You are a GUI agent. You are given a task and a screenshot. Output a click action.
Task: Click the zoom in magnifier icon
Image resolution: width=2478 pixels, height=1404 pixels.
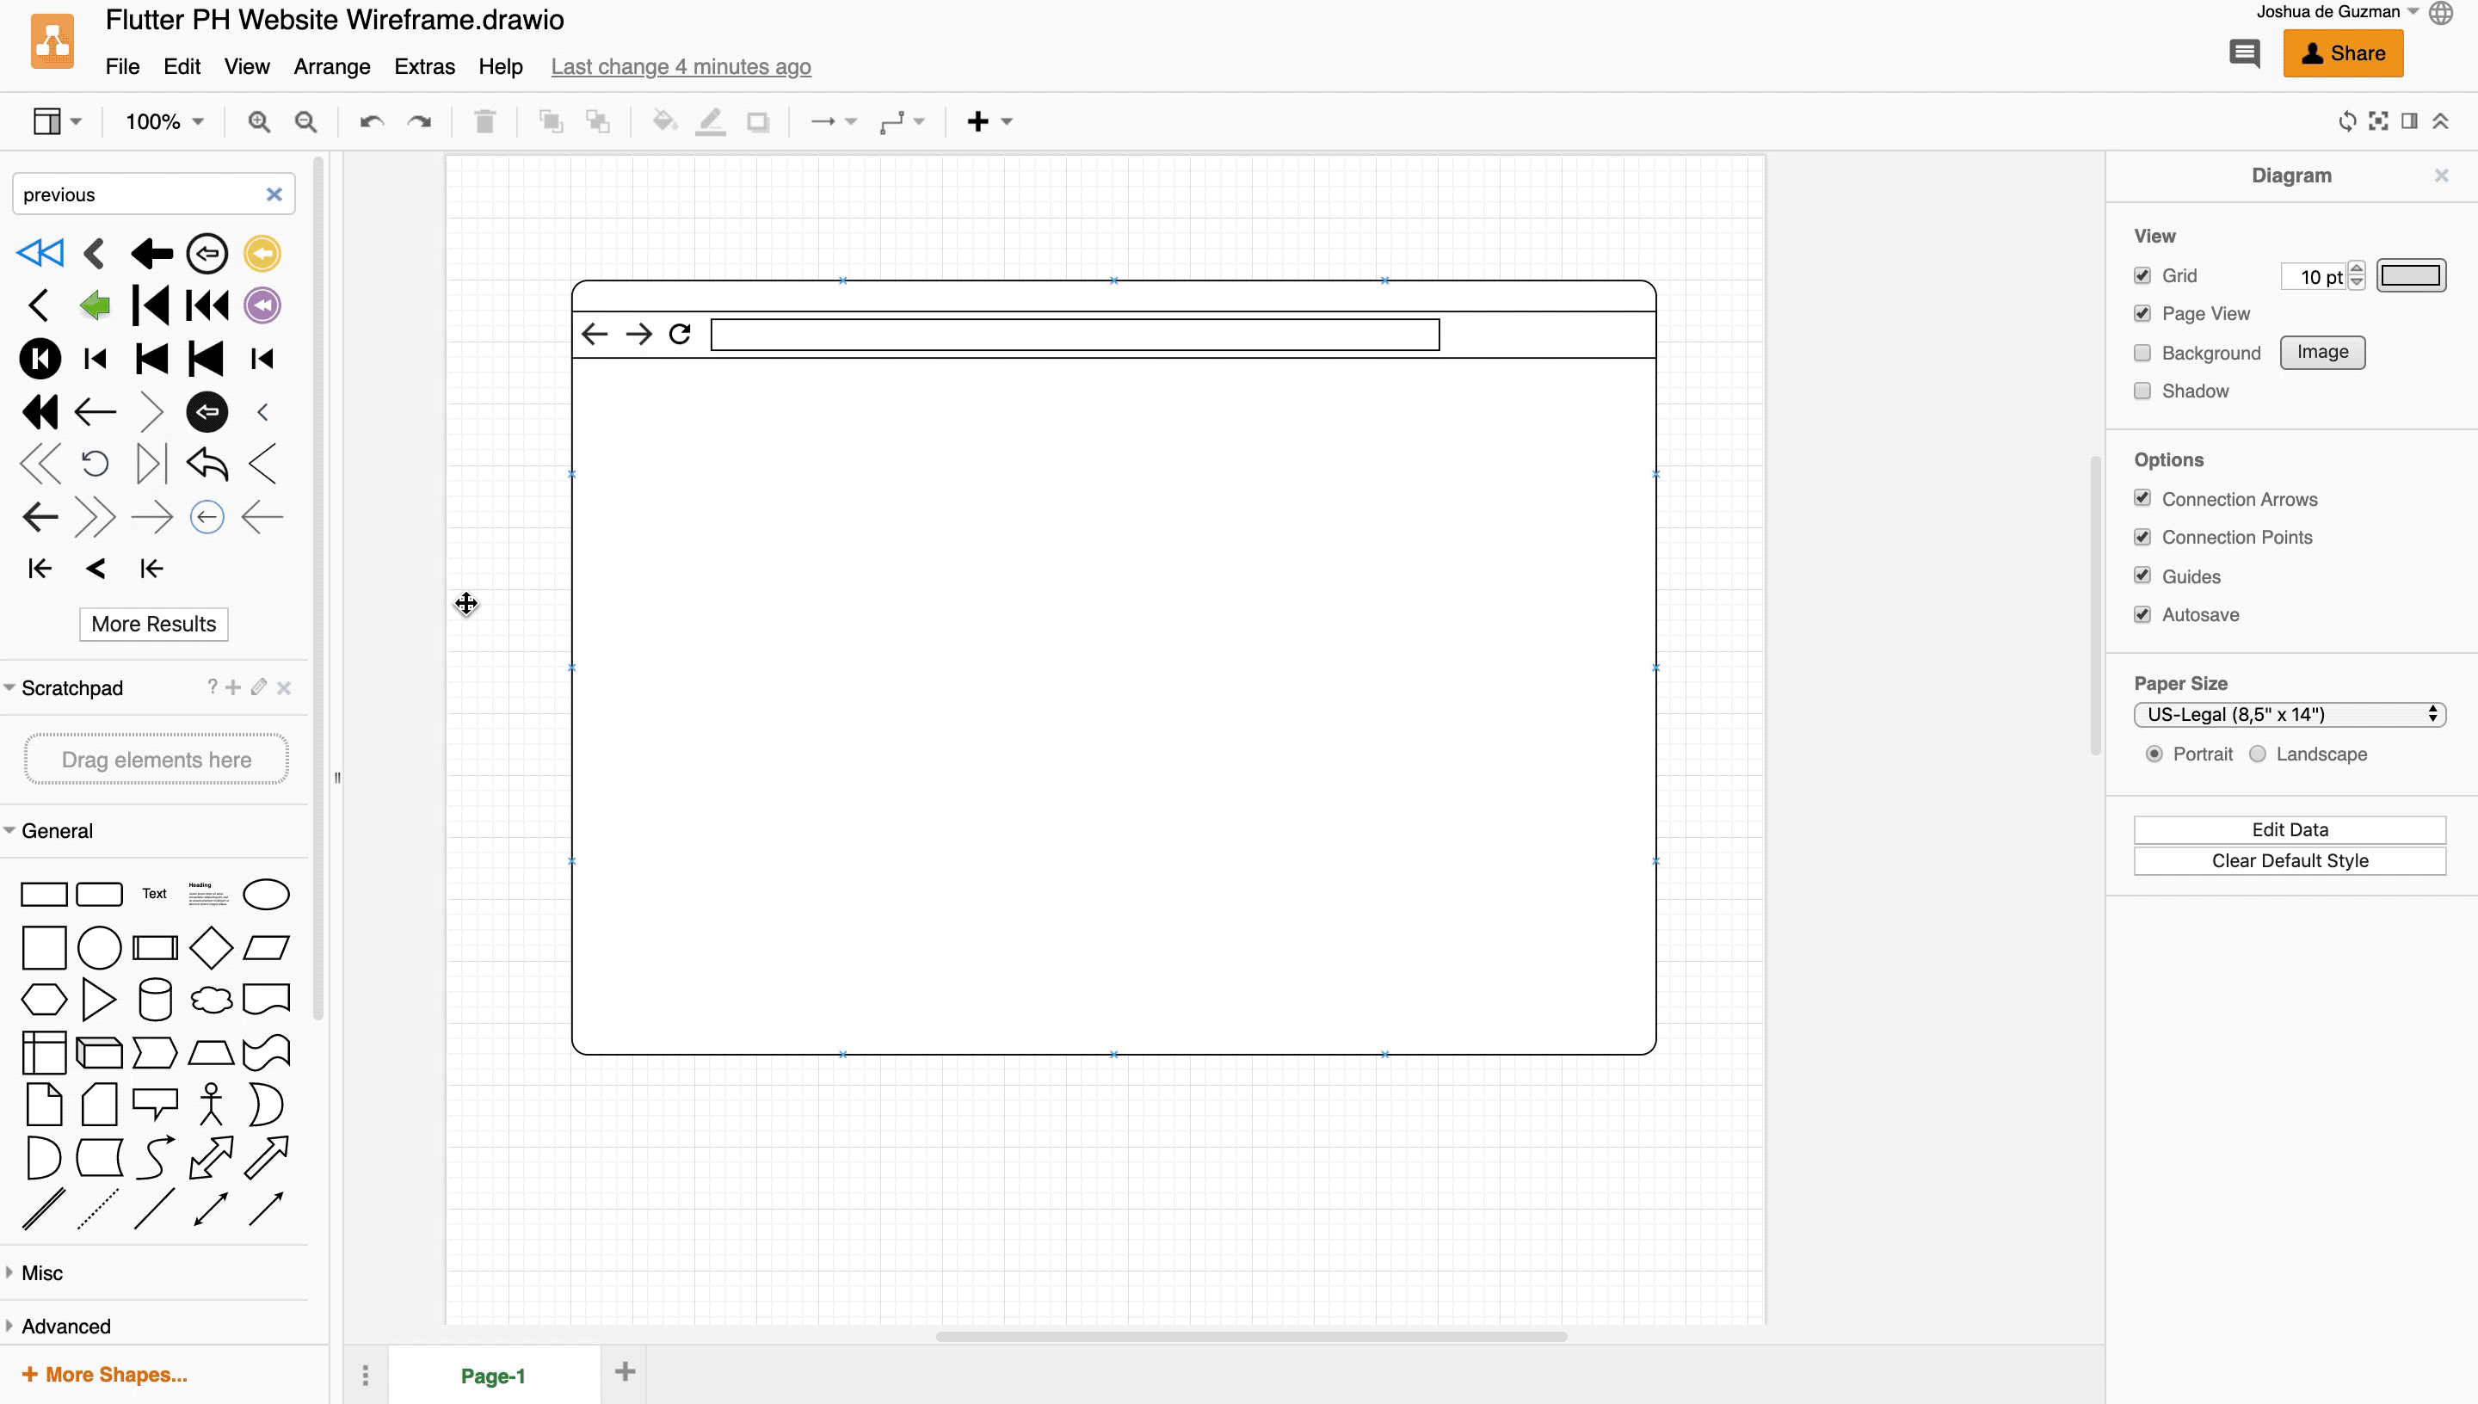(x=258, y=121)
